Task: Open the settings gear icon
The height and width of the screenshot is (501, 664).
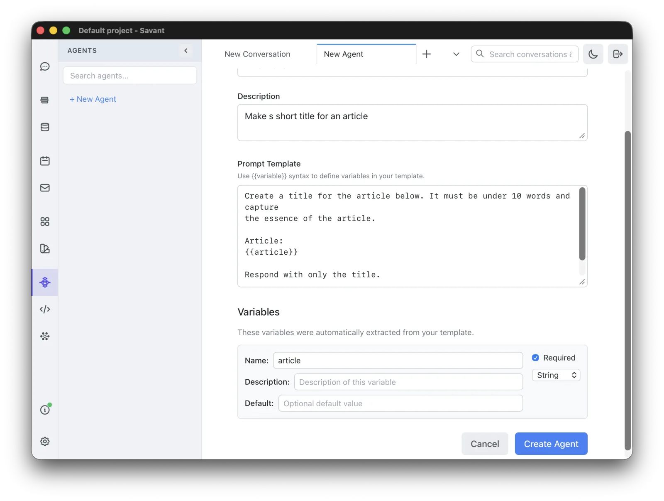Action: (x=45, y=441)
